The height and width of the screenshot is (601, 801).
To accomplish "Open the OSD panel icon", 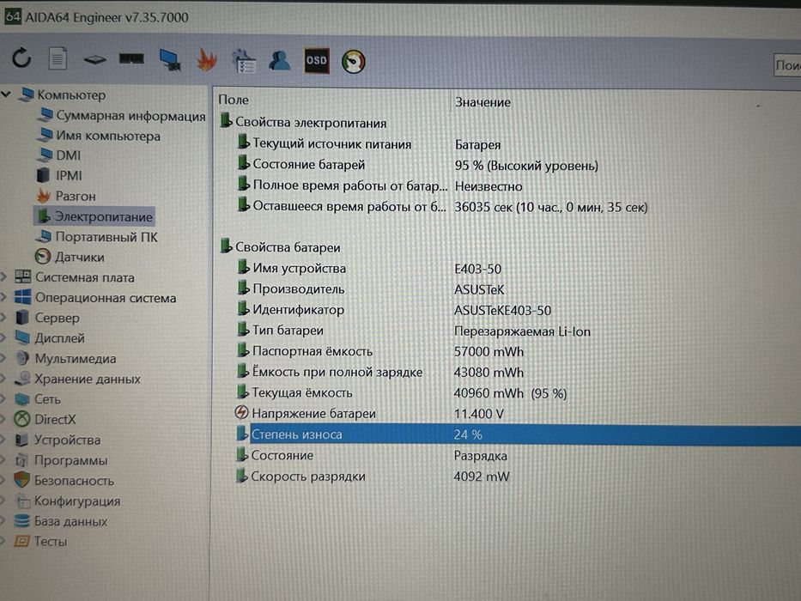I will click(x=316, y=61).
